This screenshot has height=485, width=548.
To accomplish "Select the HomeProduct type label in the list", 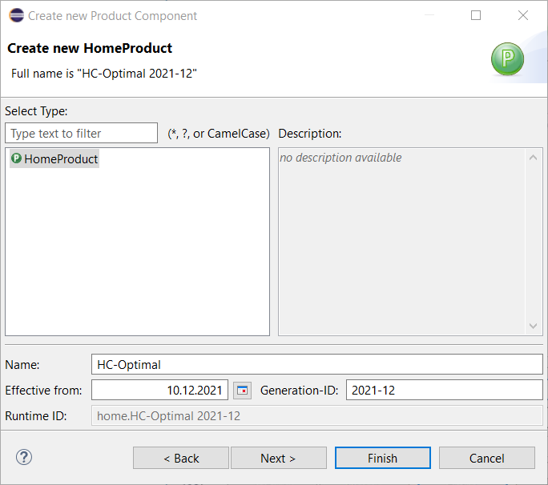I will pos(61,159).
